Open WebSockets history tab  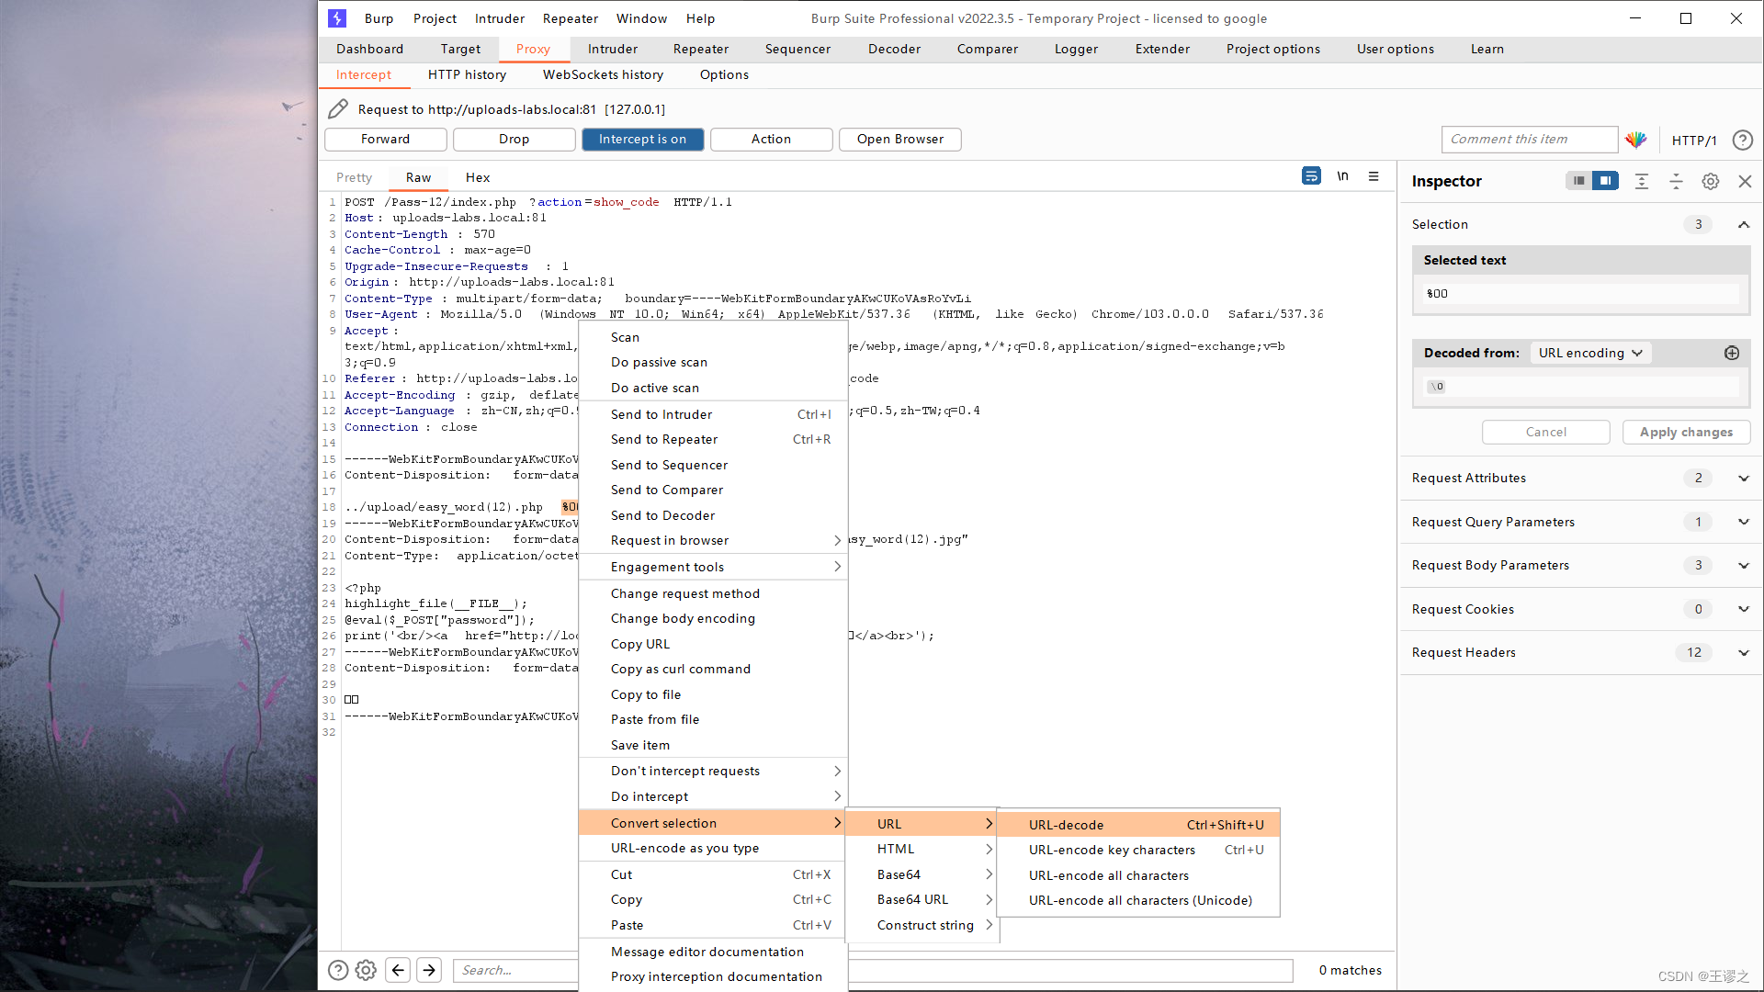[x=603, y=74]
